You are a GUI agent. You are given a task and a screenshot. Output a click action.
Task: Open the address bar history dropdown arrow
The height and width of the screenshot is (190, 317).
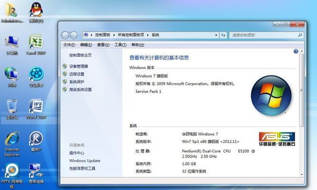click(216, 35)
